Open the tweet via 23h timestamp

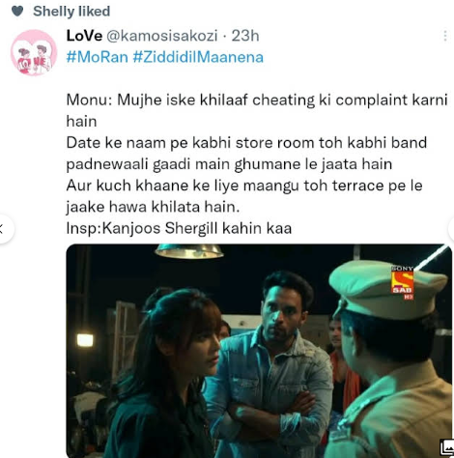coord(245,36)
